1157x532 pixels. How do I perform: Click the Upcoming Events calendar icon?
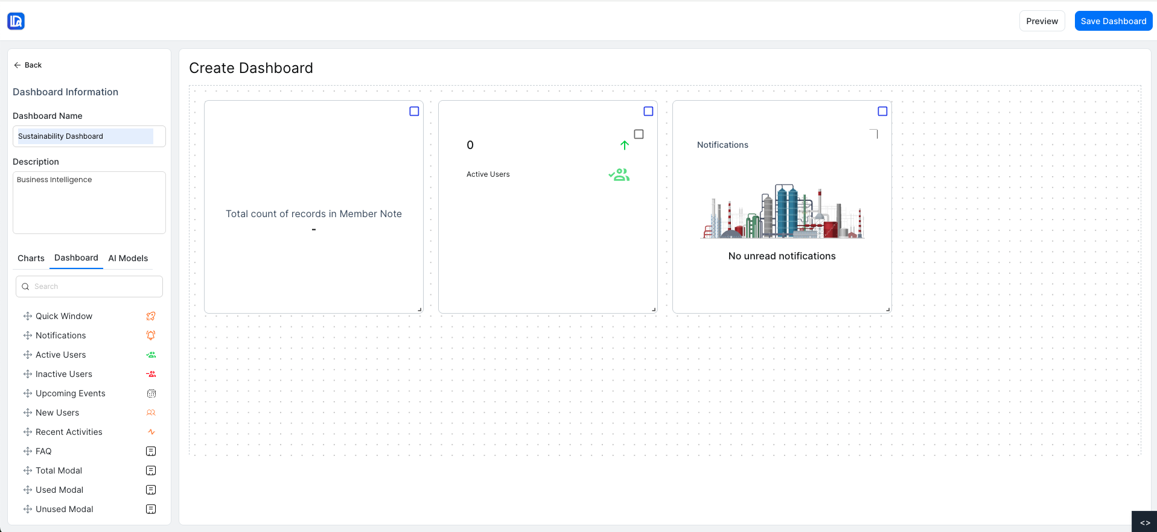(151, 393)
